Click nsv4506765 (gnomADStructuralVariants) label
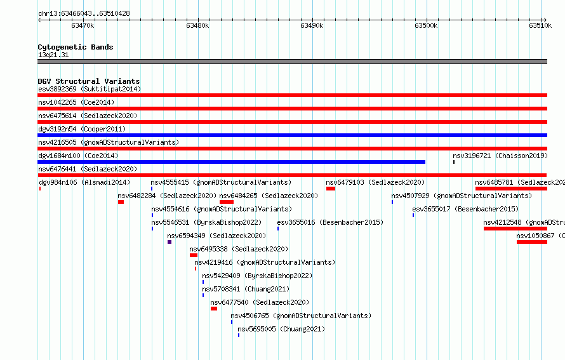Image resolution: width=565 pixels, height=360 pixels. [302, 316]
